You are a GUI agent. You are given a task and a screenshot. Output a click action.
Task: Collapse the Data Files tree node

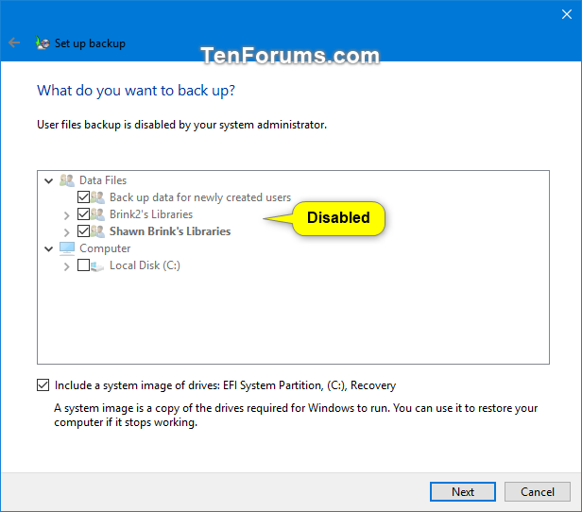click(48, 181)
